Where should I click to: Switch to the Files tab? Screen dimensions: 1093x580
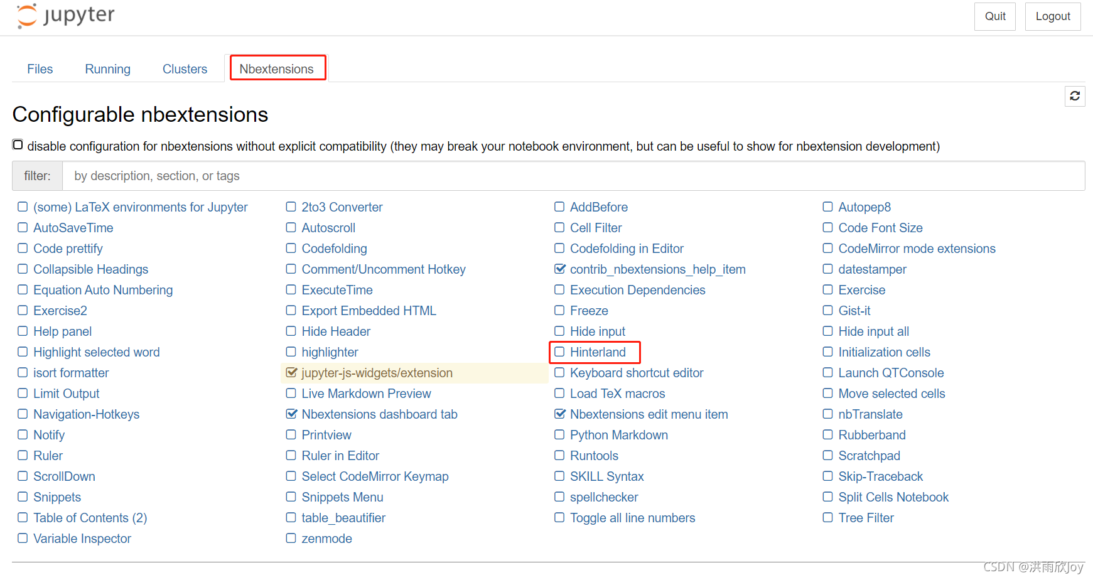[x=40, y=69]
